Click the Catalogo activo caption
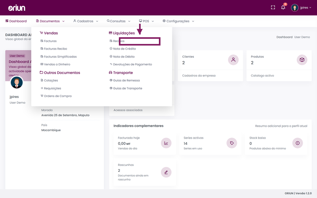 click(262, 76)
